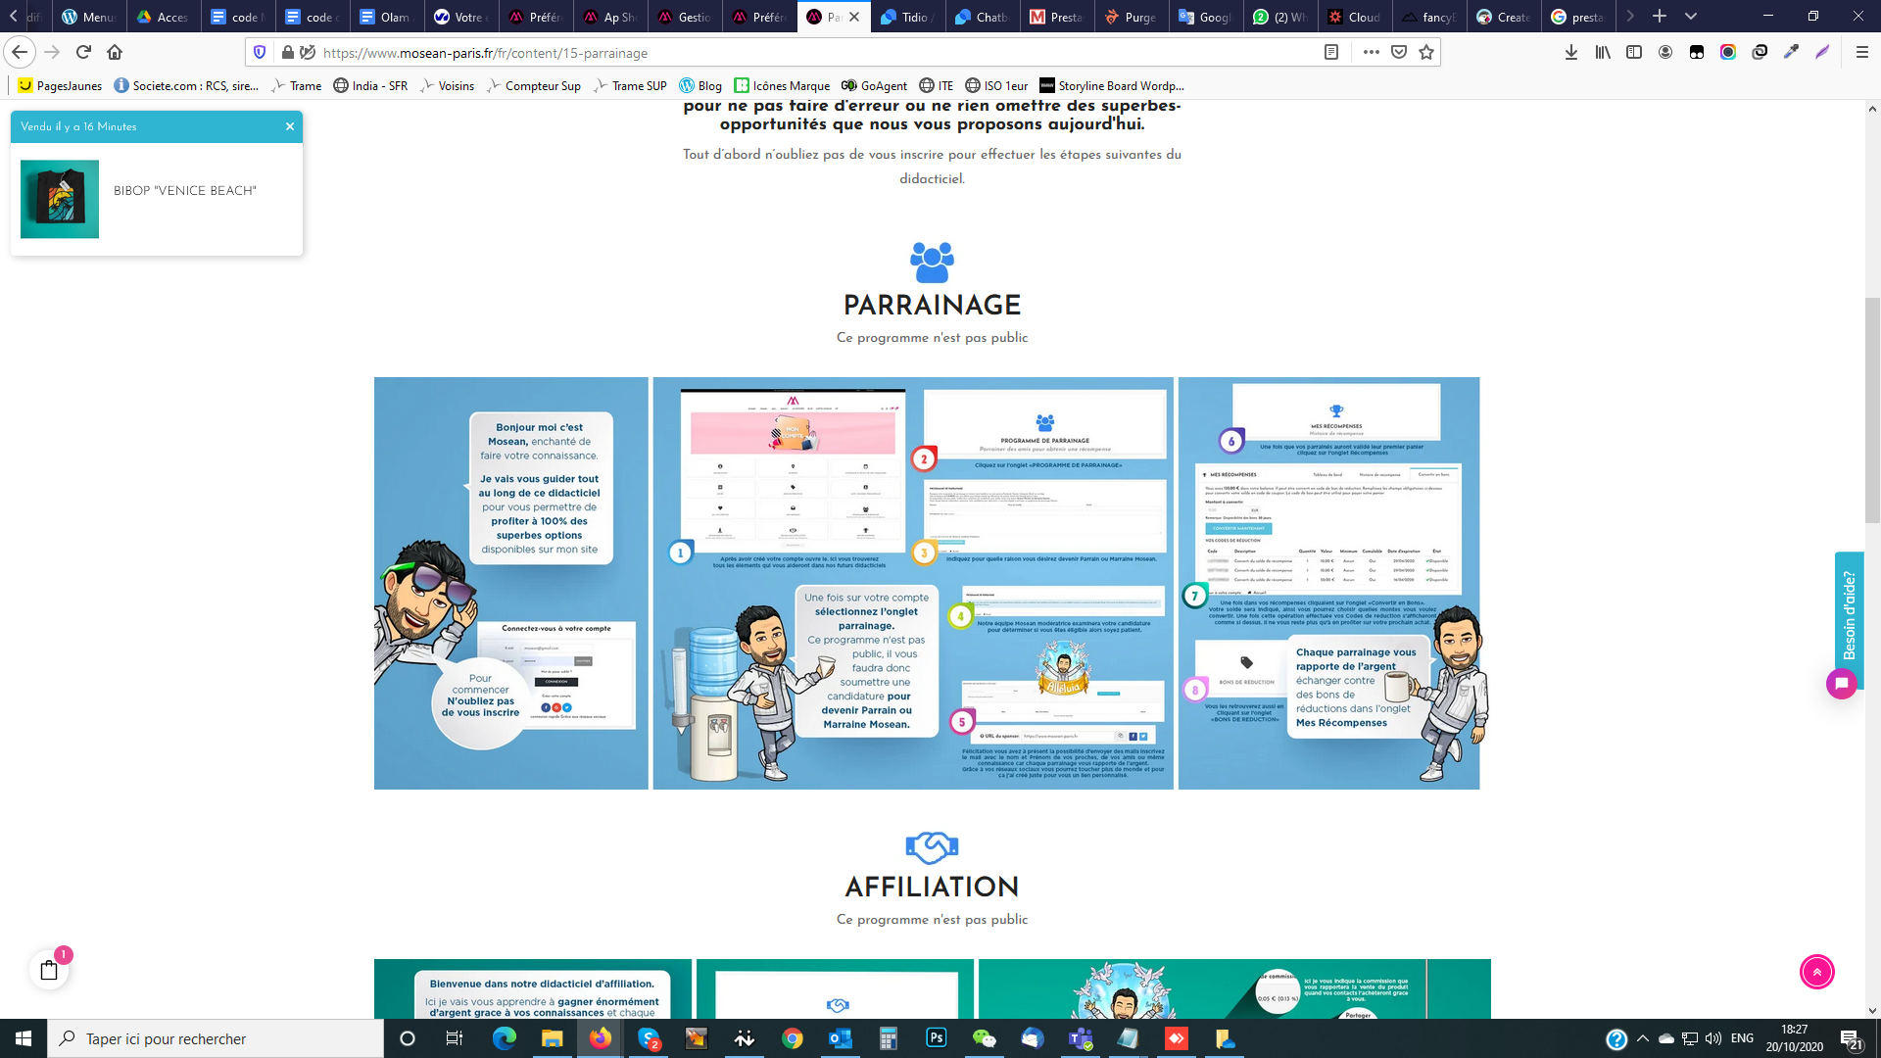Open page actions three-dots menu
Screen dimensions: 1881x1058
[x=1371, y=52]
